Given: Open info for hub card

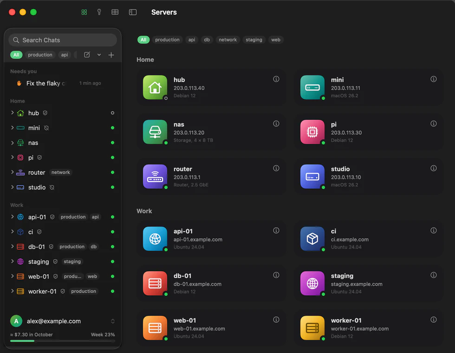Looking at the screenshot, I should [x=276, y=79].
